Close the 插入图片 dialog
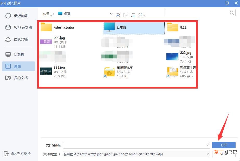 (236, 3)
